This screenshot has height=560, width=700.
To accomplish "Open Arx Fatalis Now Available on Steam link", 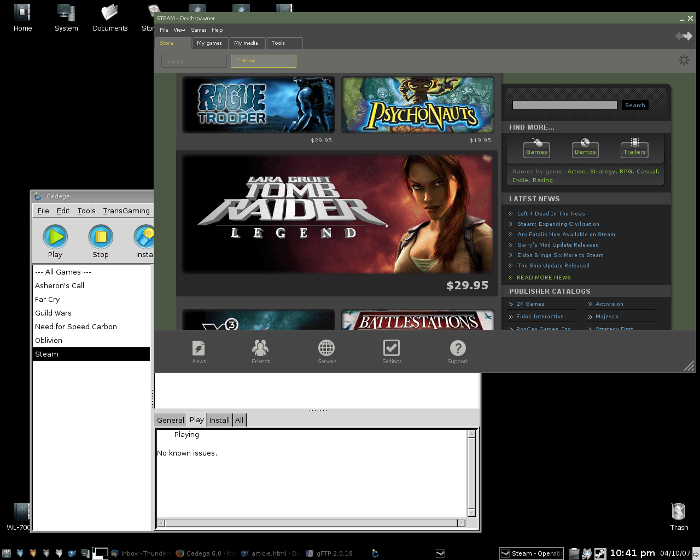I will [566, 235].
